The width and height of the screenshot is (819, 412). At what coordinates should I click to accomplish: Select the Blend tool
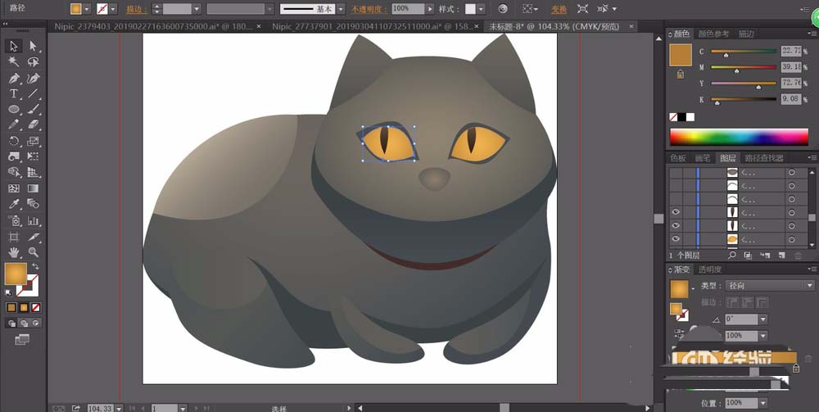(x=33, y=204)
